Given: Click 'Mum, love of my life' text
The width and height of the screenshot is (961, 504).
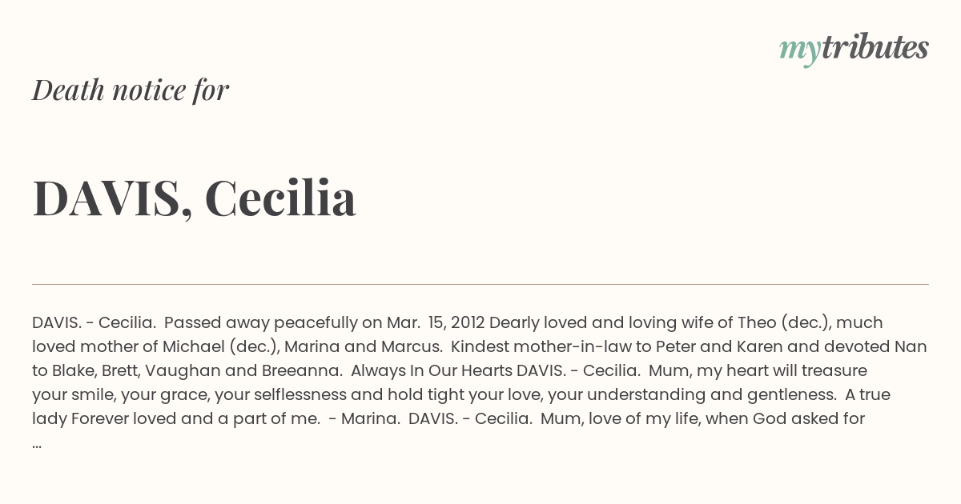Looking at the screenshot, I should (622, 418).
